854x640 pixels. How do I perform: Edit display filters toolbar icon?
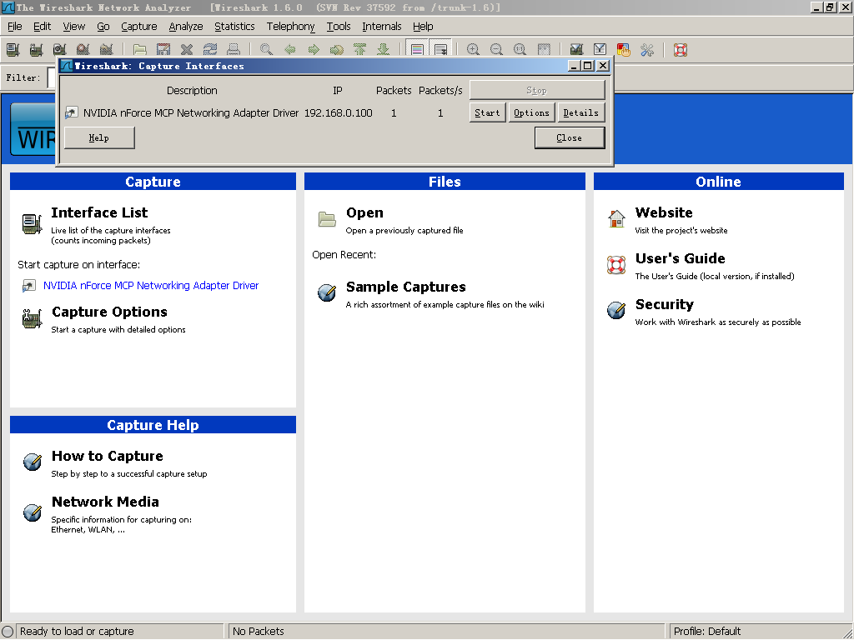pos(600,49)
